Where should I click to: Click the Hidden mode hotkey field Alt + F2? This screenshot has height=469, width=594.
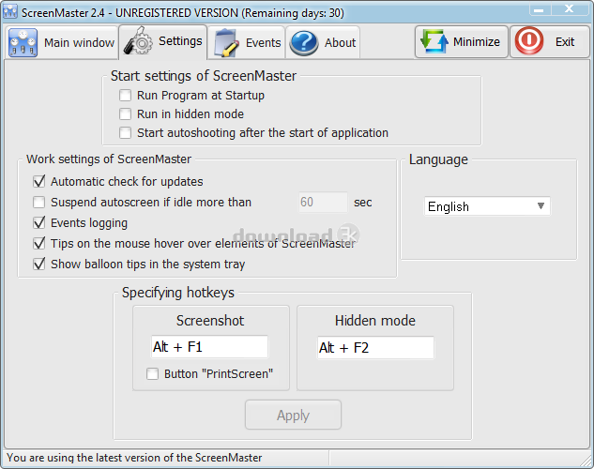pyautogui.click(x=375, y=347)
